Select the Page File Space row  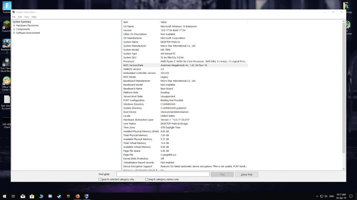pyautogui.click(x=185, y=151)
